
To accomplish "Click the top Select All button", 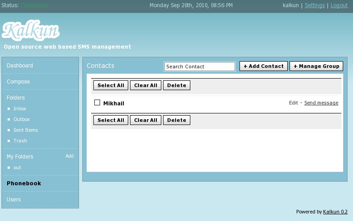I will [111, 85].
